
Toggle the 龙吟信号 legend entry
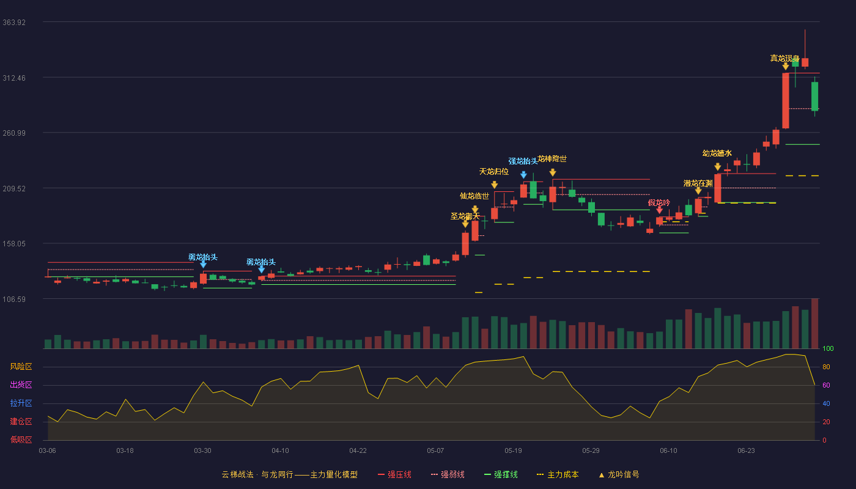tap(619, 474)
